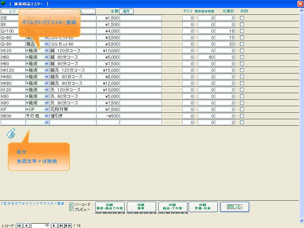Click the 備考 column header button
This screenshot has height=228, width=304.
coord(126,11)
